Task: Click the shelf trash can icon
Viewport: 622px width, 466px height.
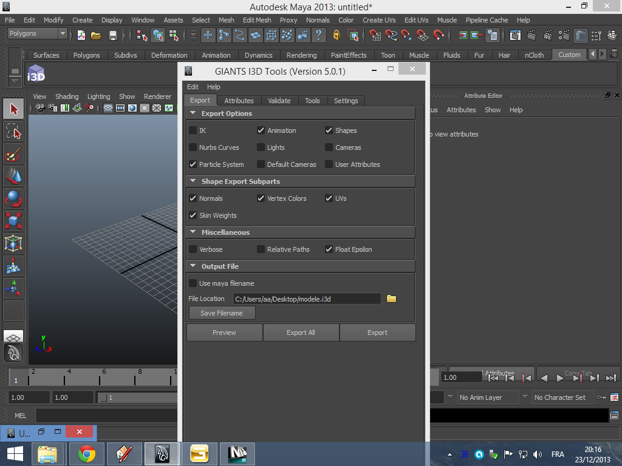Action: (614, 53)
